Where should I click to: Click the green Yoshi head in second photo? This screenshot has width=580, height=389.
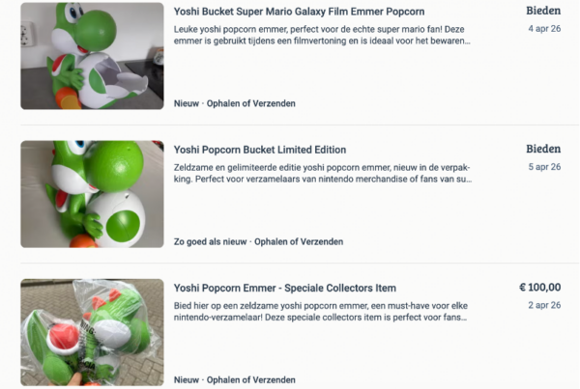(x=114, y=166)
